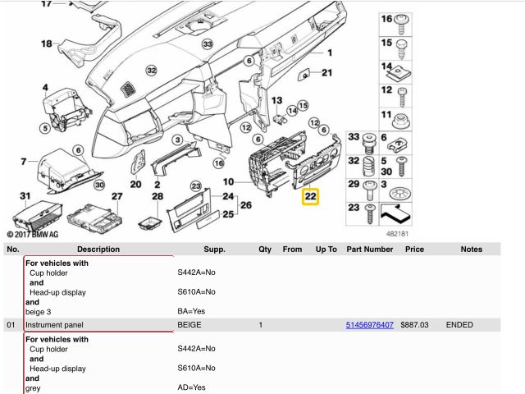
Task: Open part number 51456976407 link
Action: [x=369, y=325]
